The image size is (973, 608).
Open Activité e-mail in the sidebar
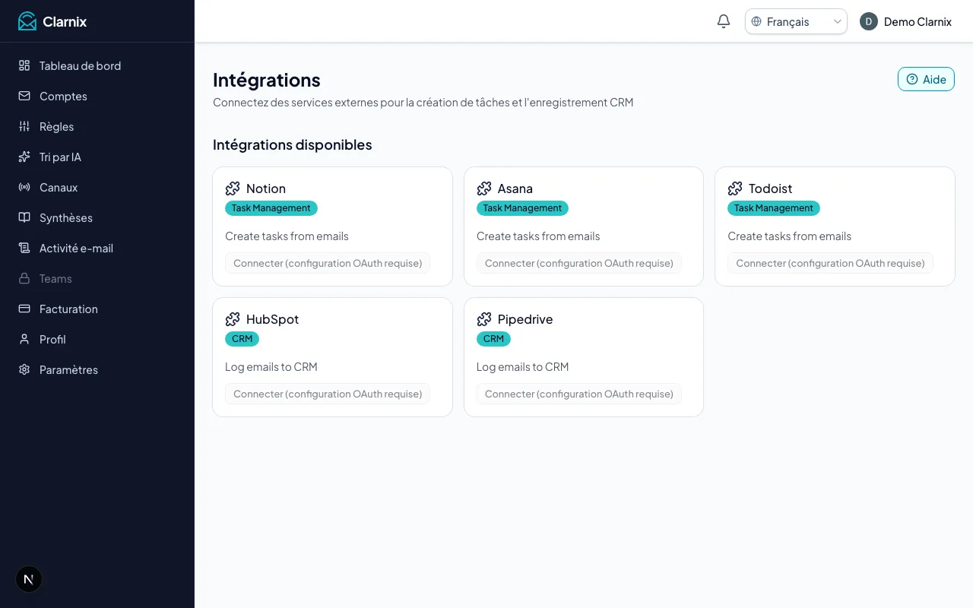(x=97, y=248)
